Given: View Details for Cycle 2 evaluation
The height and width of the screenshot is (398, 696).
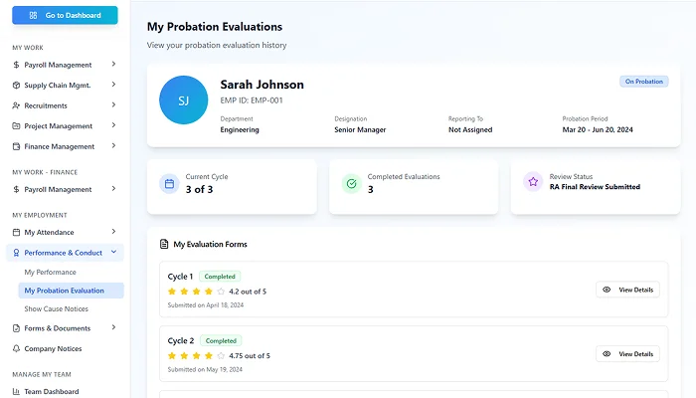Looking at the screenshot, I should coord(628,353).
